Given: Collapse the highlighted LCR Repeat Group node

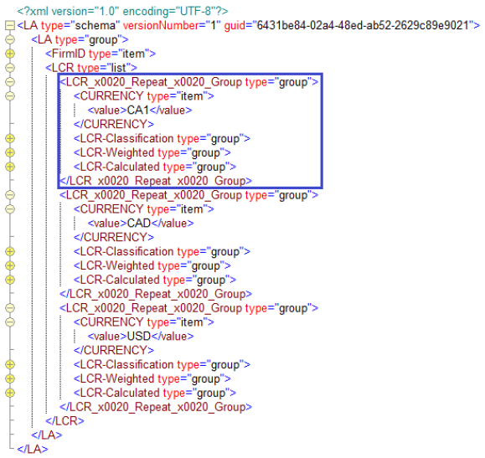Looking at the screenshot, I should pos(10,82).
